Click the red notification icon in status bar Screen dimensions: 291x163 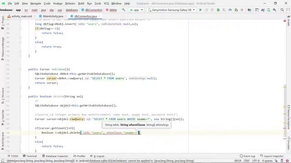click(287, 161)
